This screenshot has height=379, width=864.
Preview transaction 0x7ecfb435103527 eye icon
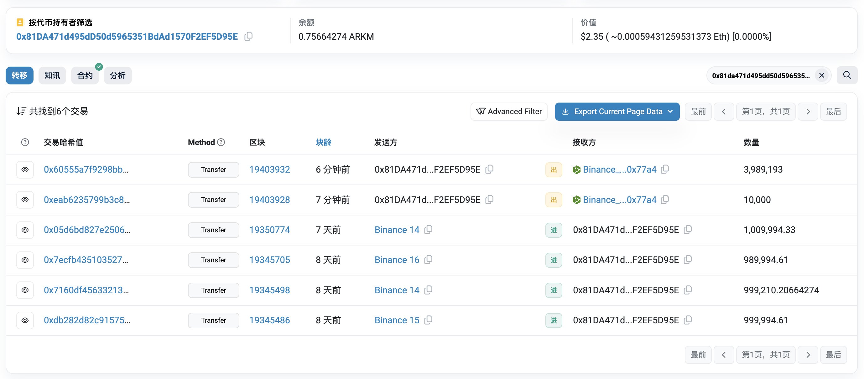tap(25, 260)
